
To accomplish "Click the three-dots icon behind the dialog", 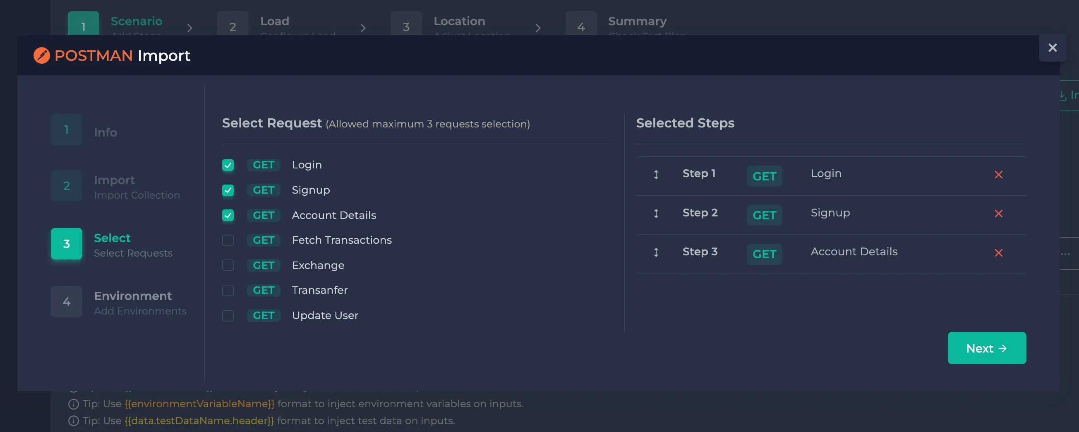I will click(1065, 254).
